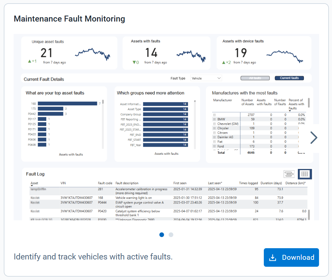Image resolution: width=332 pixels, height=280 pixels.
Task: Select the P0420 row in Fault Log
Action: 166,211
